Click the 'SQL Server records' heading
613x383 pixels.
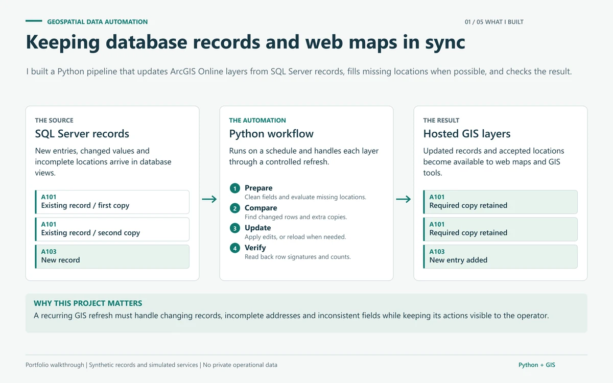[x=82, y=134]
